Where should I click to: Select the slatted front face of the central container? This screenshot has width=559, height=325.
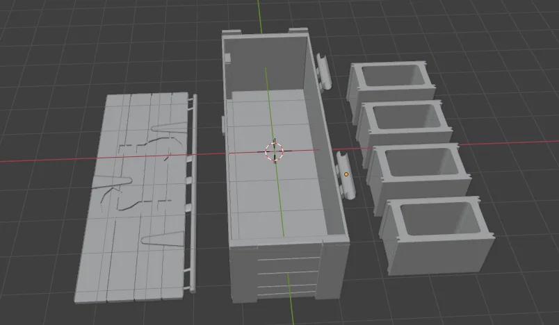point(288,272)
